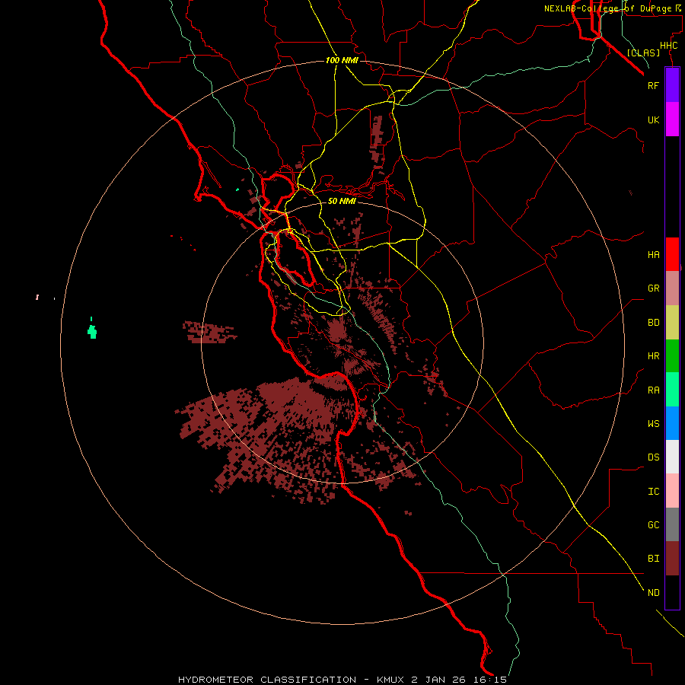Click the BD yellow legend swatch
Screen dimensions: 685x685
[x=672, y=323]
